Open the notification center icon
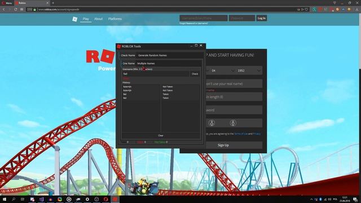 point(355,199)
